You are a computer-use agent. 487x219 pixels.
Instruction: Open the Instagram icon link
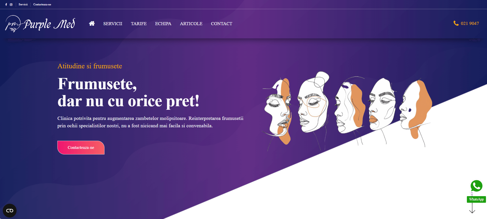(11, 5)
